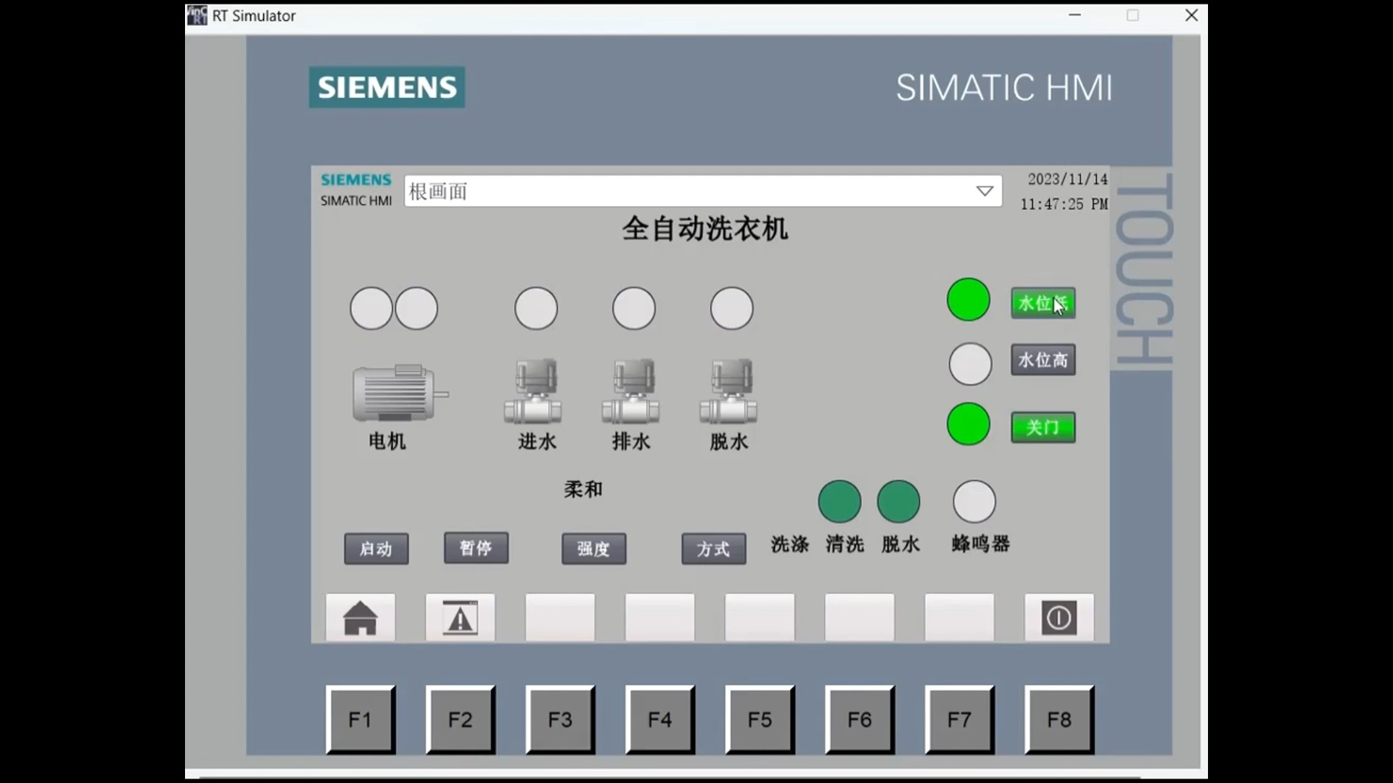
Task: Click the home screen icon button
Action: [x=360, y=618]
